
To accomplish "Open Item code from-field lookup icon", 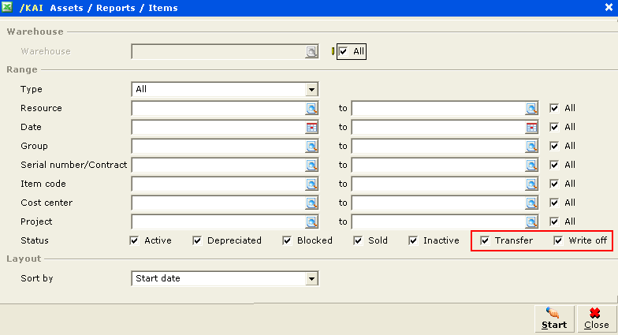I will click(x=311, y=184).
